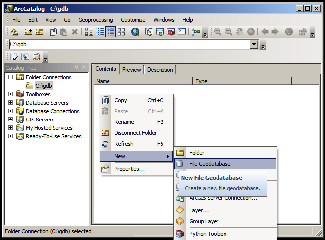Open the Edit menu
Image resolution: width=325 pixels, height=240 pixels.
pyautogui.click(x=33, y=20)
